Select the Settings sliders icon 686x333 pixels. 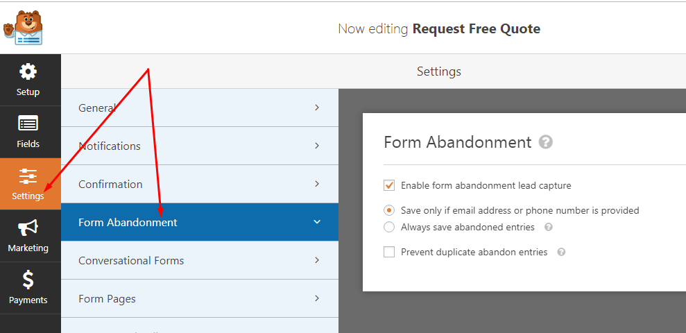(28, 176)
